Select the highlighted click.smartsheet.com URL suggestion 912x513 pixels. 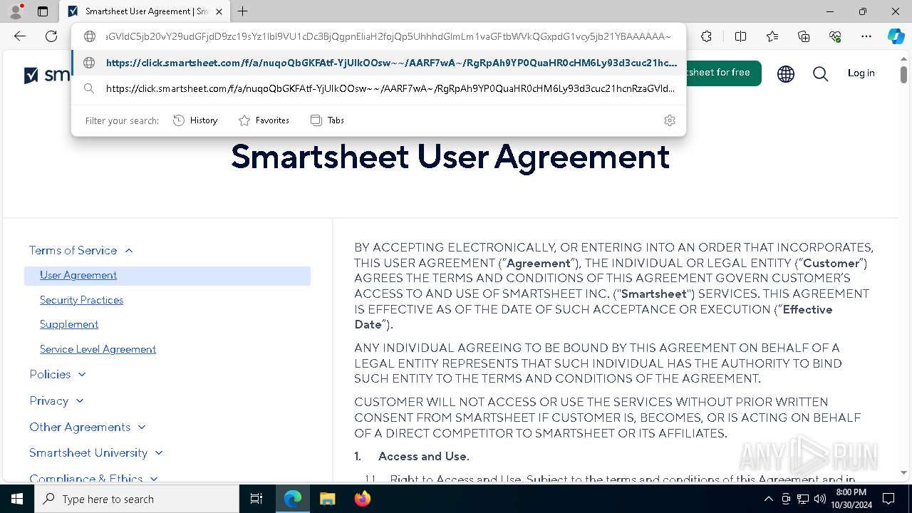pyautogui.click(x=378, y=63)
